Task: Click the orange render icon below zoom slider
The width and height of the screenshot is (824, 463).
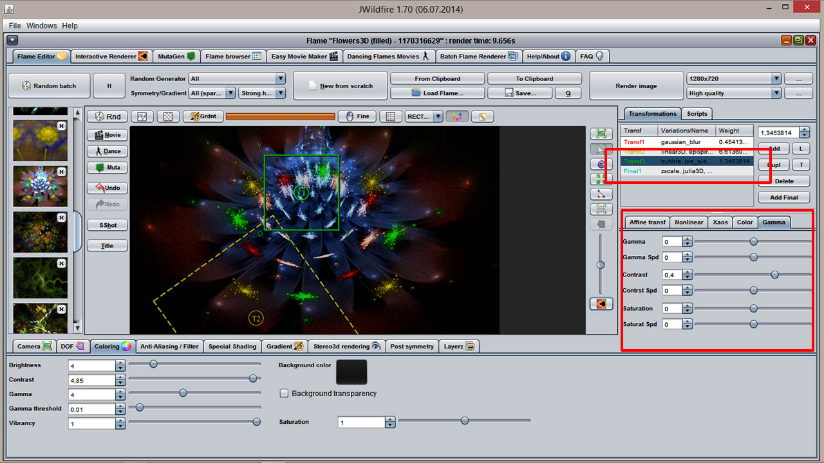Action: (x=601, y=304)
